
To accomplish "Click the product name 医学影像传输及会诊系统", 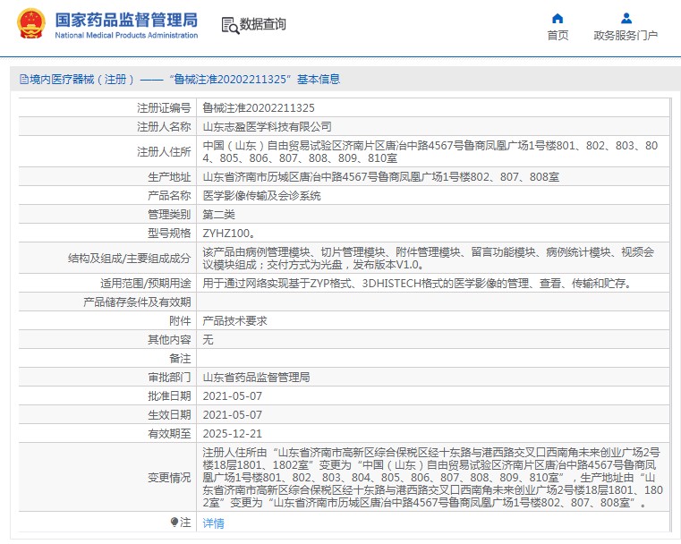I will pyautogui.click(x=261, y=195).
